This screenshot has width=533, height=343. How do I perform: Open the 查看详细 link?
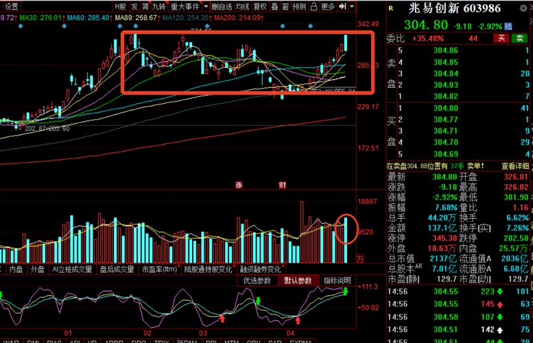[x=515, y=166]
